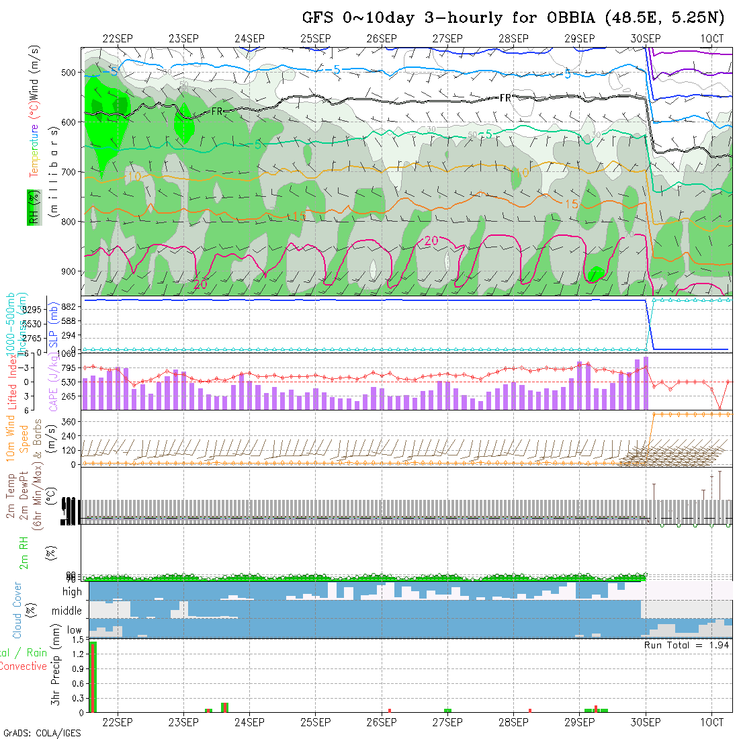The width and height of the screenshot is (739, 739).
Task: Click the 1OCT label on bottom axis
Action: (x=711, y=722)
